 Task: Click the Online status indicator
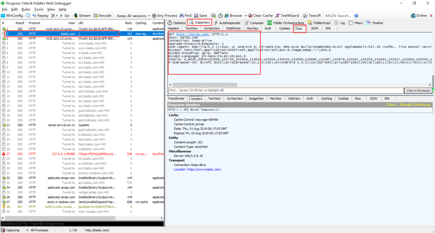point(419,16)
